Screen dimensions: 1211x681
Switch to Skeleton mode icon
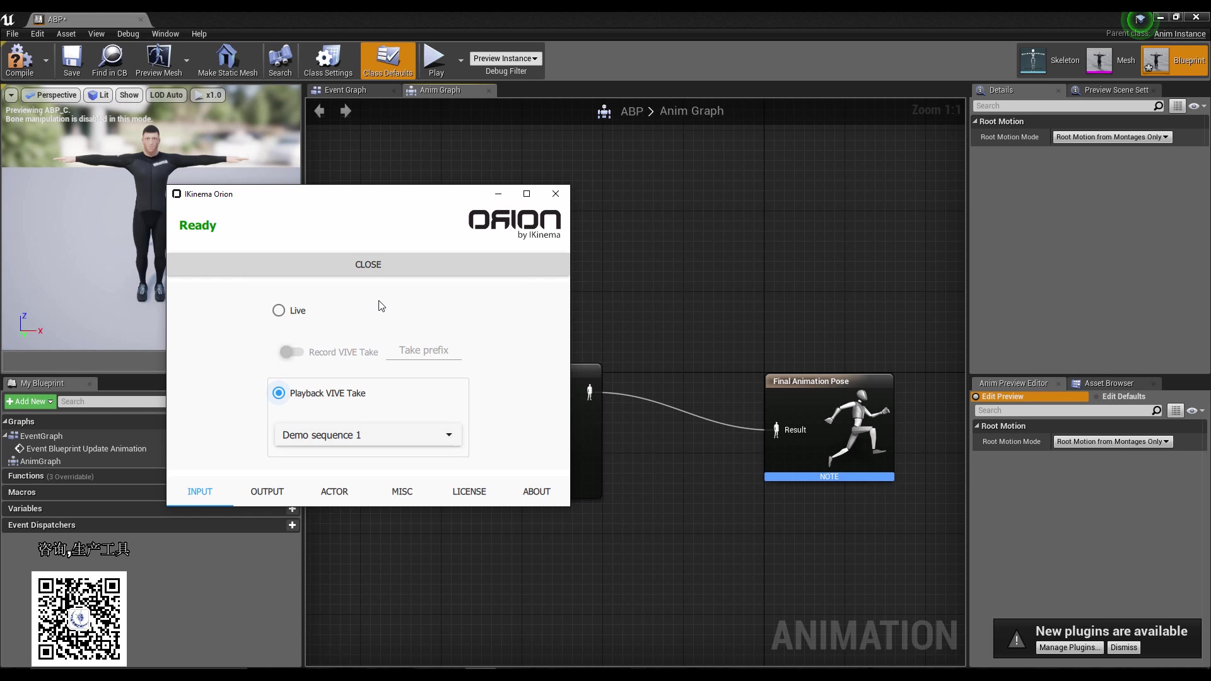tap(1033, 61)
